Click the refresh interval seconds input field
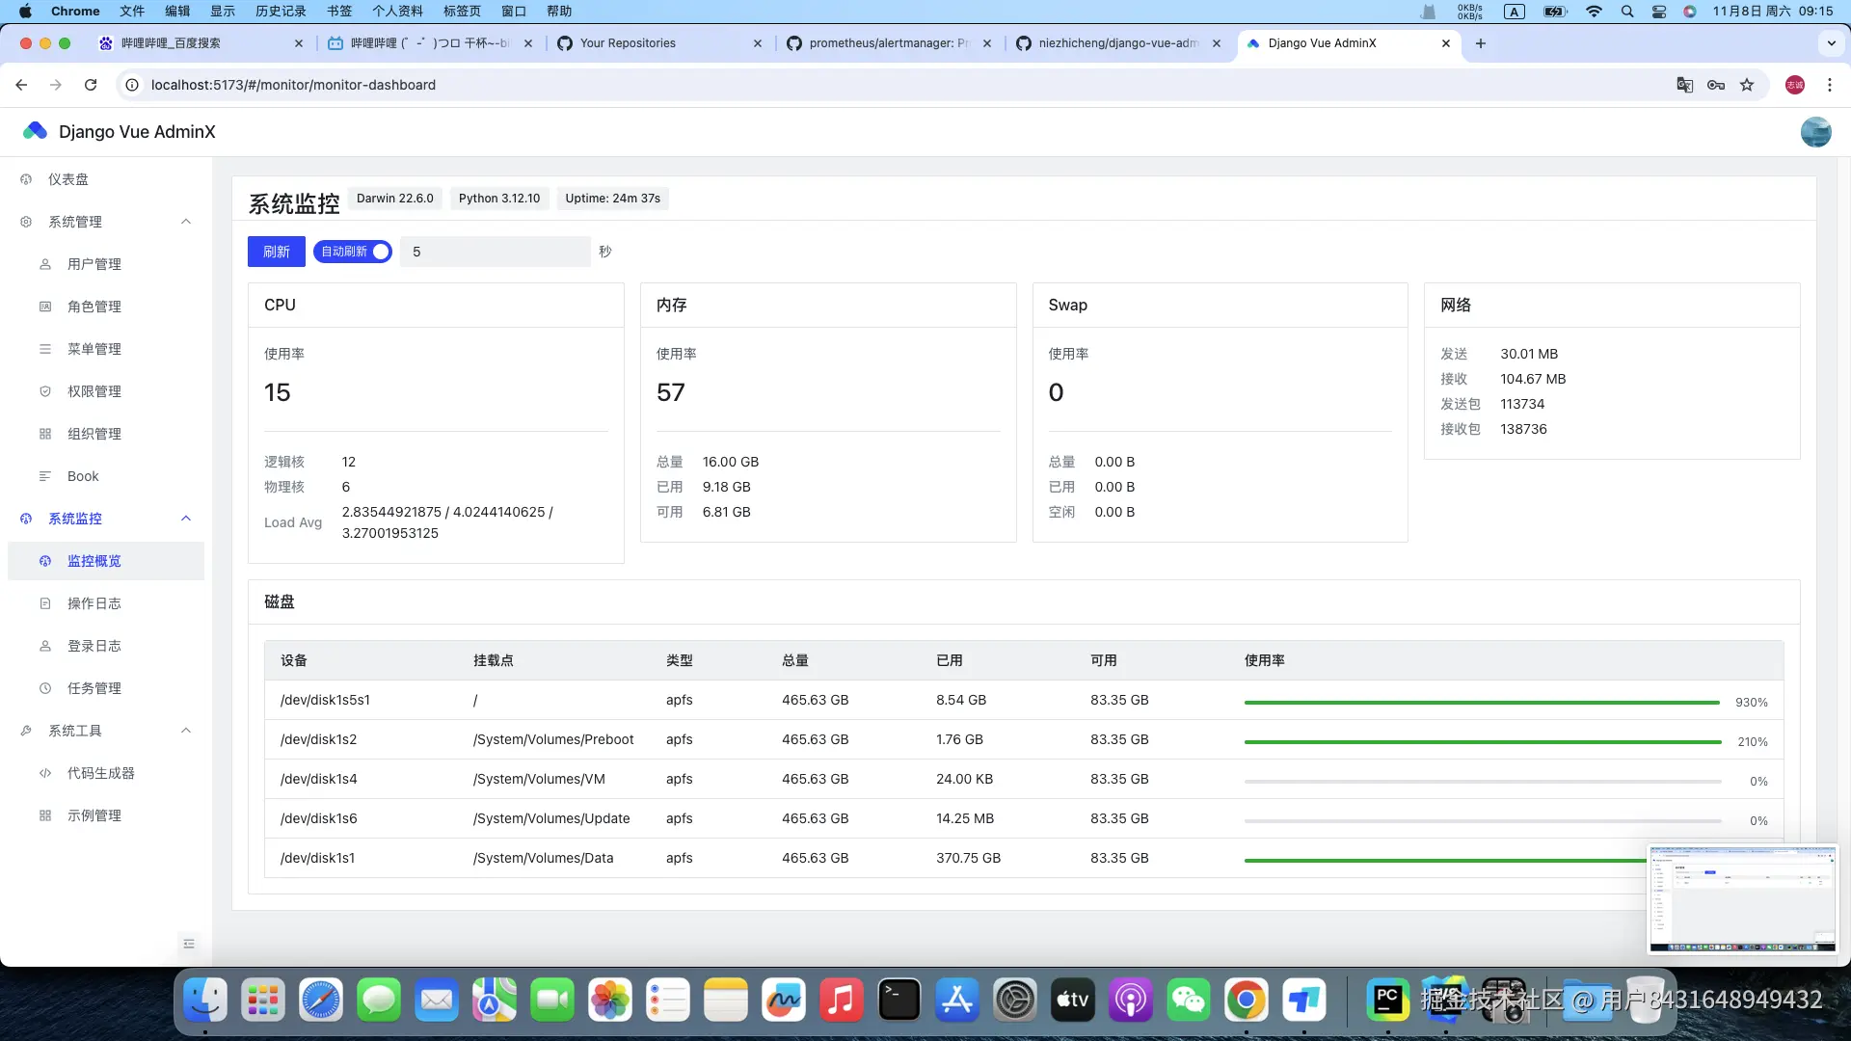1851x1041 pixels. pos(495,252)
